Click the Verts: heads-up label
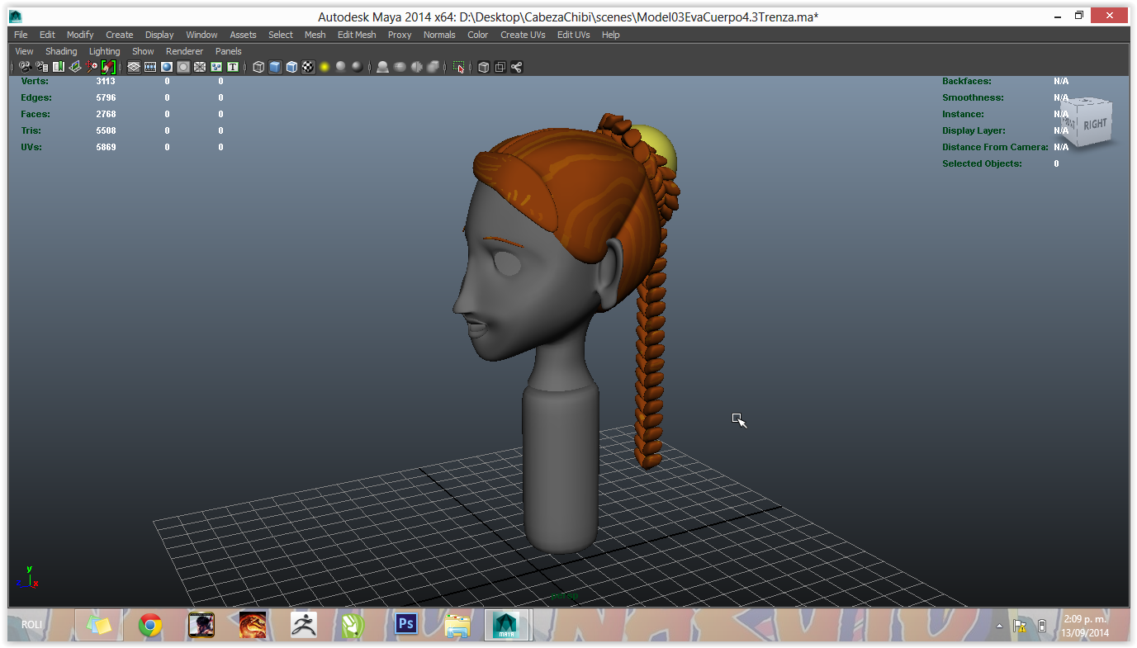The width and height of the screenshot is (1137, 648). coord(35,81)
